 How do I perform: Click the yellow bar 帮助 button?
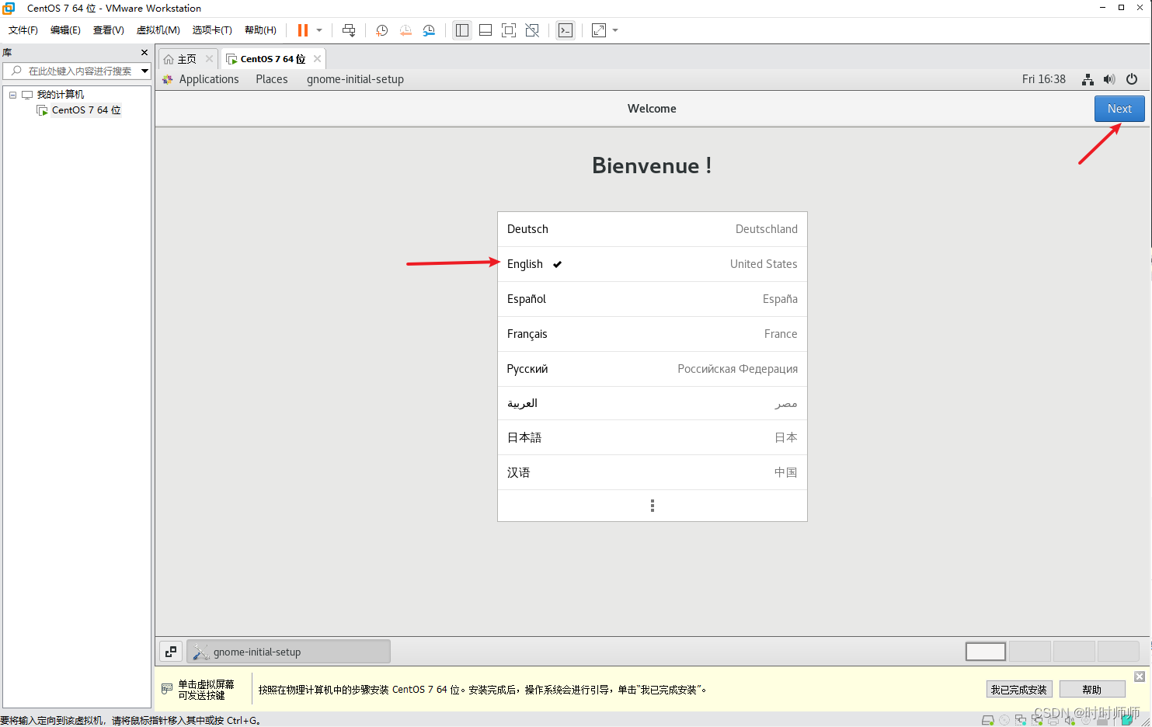point(1092,690)
